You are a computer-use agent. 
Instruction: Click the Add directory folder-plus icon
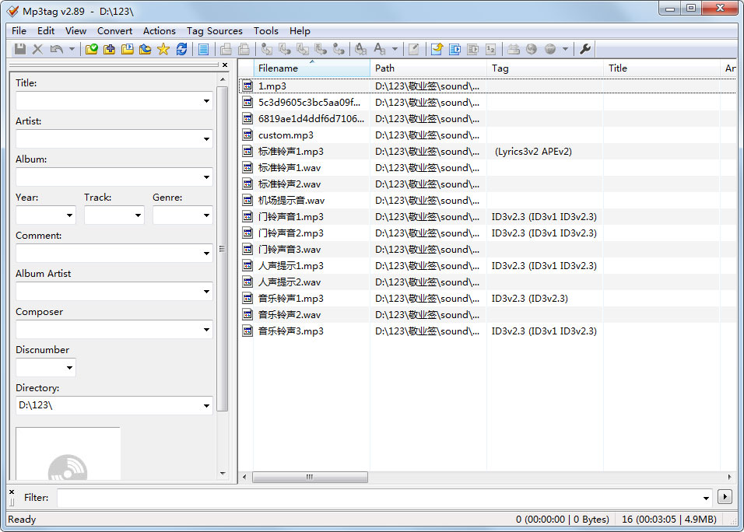(x=109, y=49)
